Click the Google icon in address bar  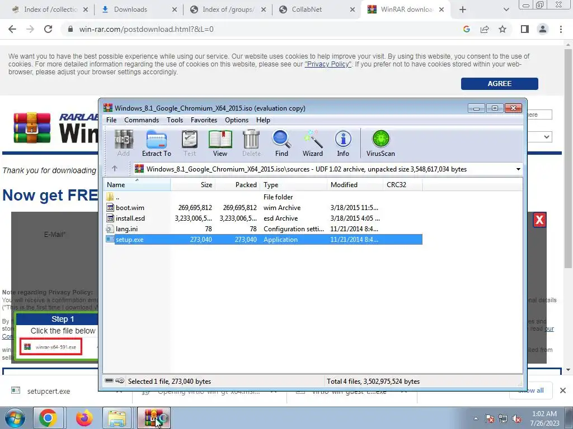click(466, 29)
